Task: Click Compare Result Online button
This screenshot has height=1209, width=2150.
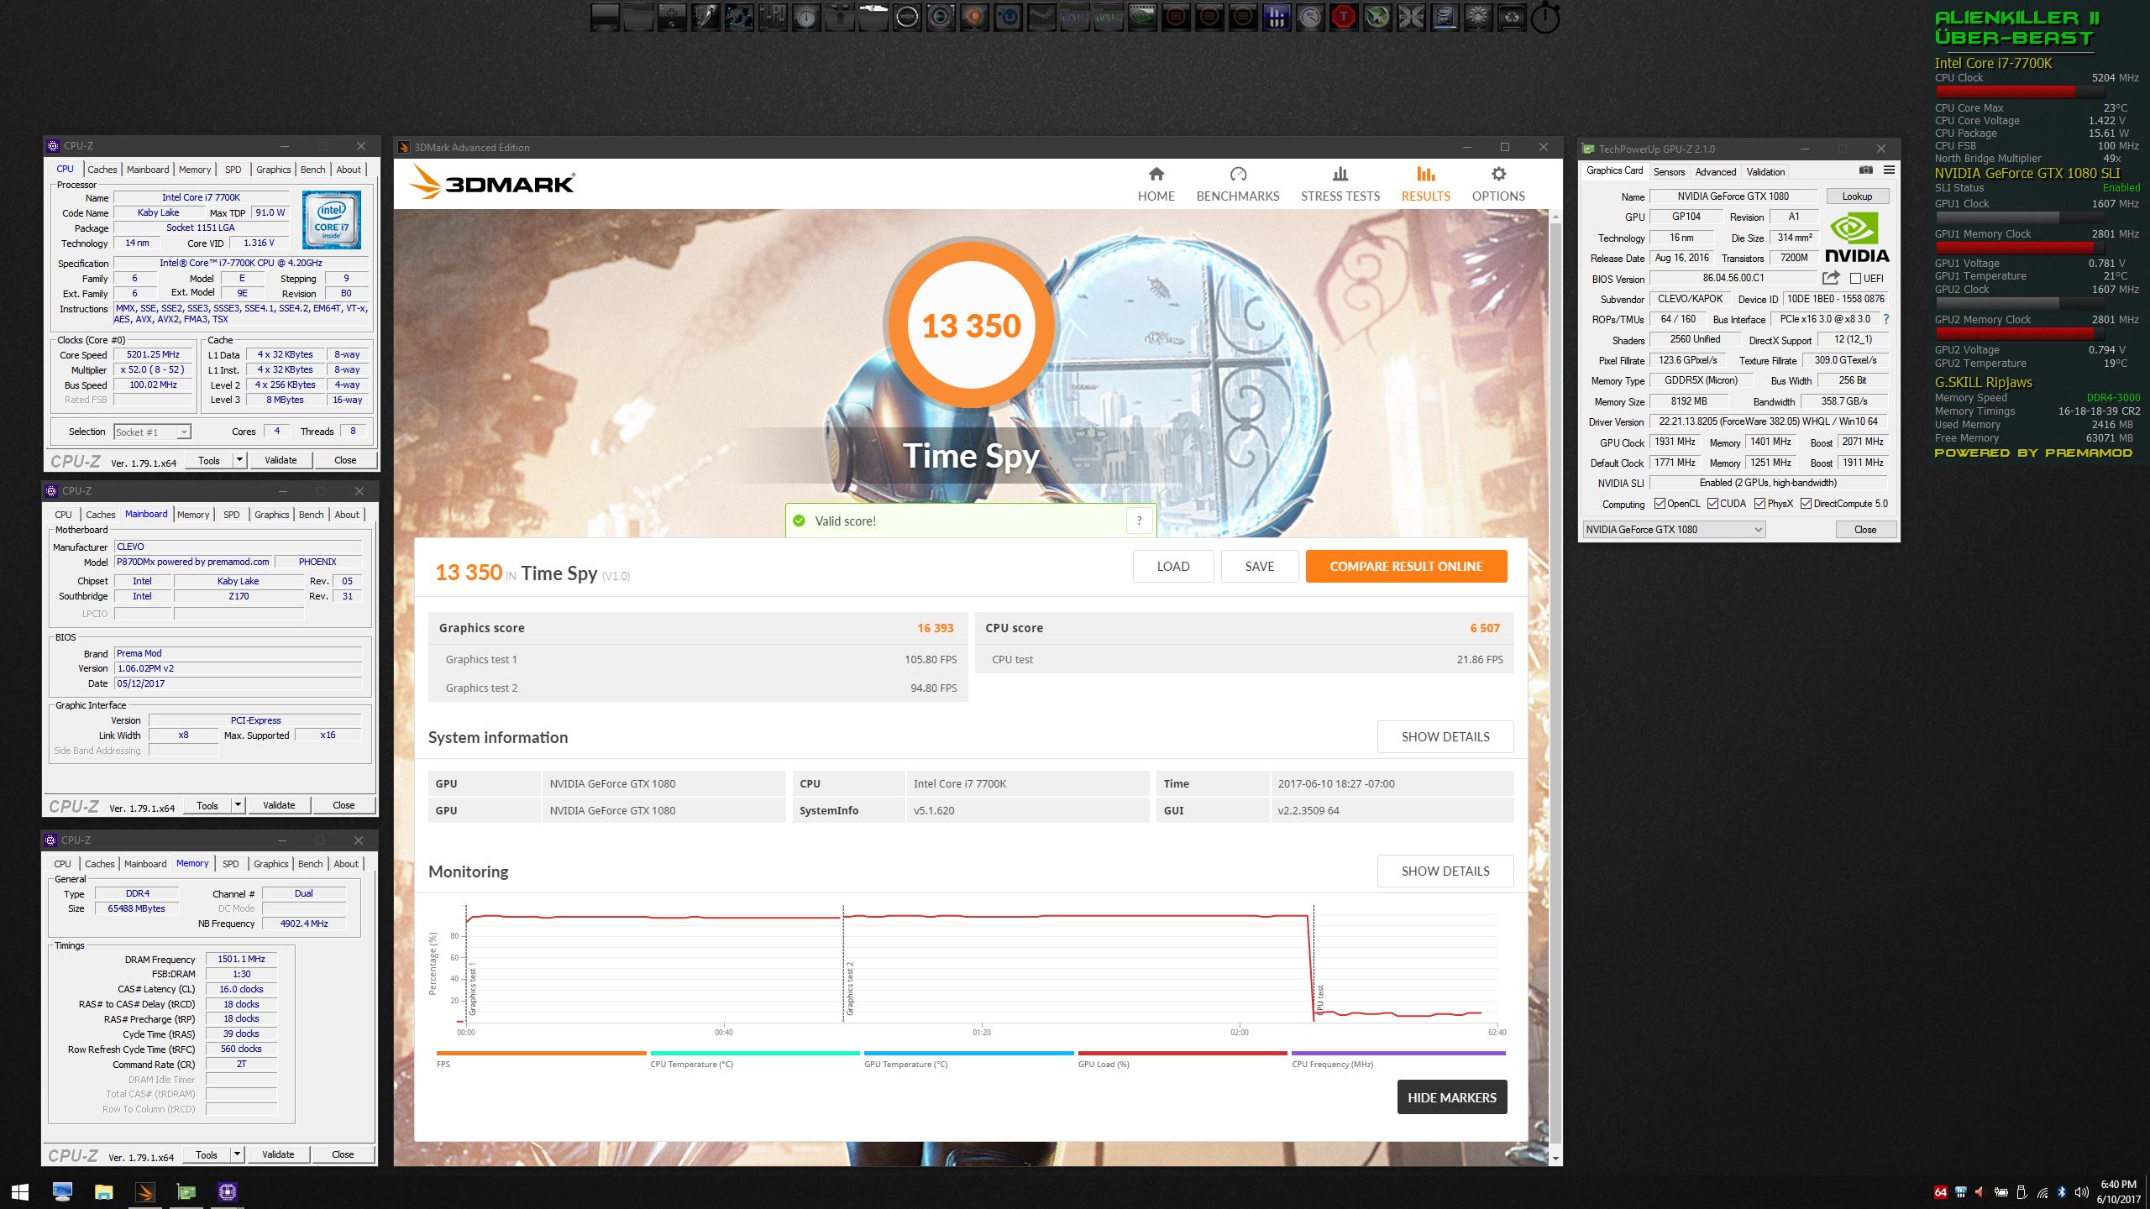Action: (x=1405, y=567)
